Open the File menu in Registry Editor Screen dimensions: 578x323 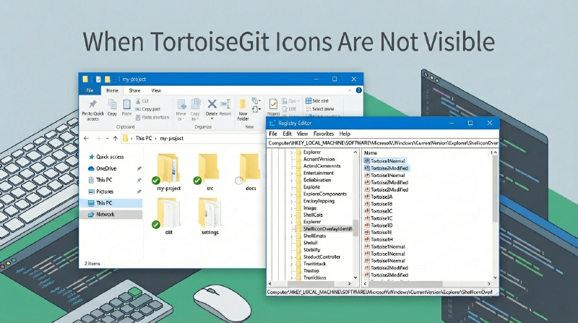(273, 134)
